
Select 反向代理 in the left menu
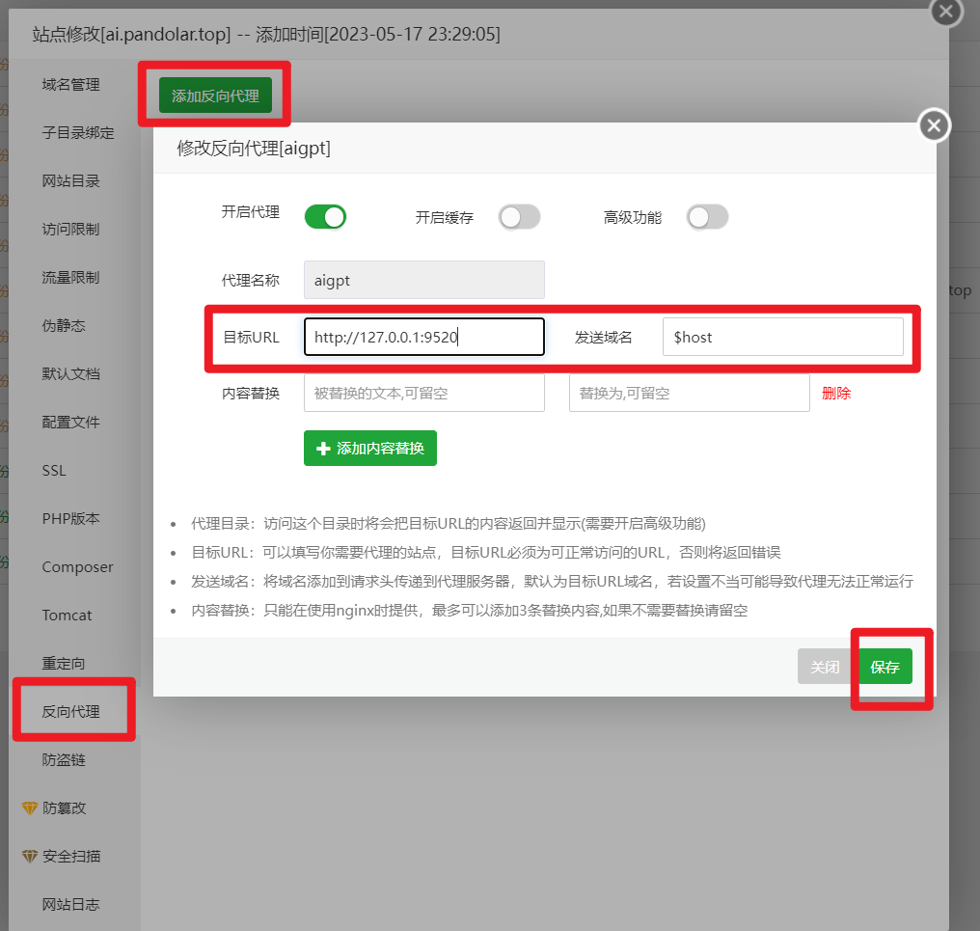tap(70, 712)
